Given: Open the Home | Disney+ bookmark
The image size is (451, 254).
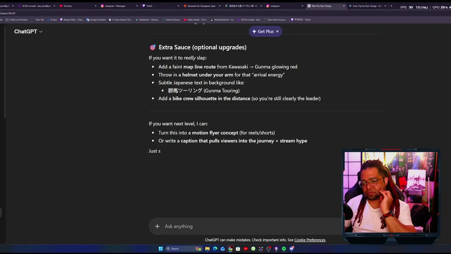Looking at the screenshot, I should pos(172,20).
